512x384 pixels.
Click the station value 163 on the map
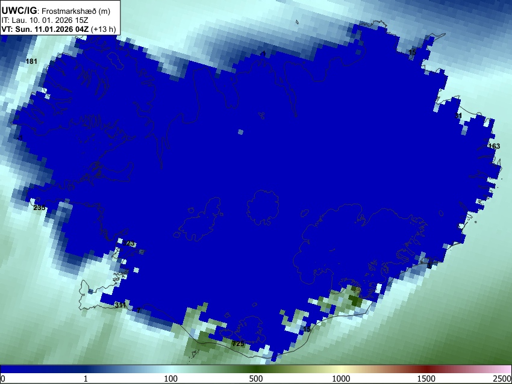tap(494, 146)
